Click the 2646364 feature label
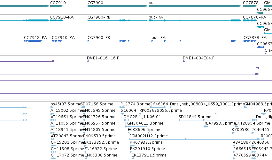 pos(159,104)
